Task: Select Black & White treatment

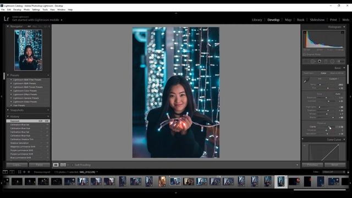Action: tap(337, 73)
